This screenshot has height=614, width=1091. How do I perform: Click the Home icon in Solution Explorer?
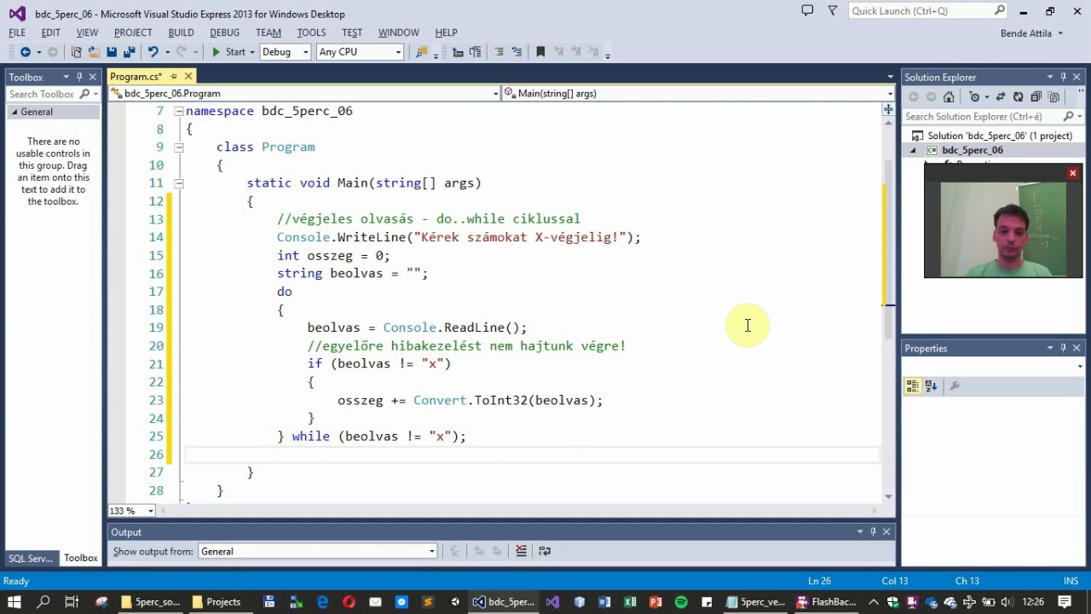[949, 96]
